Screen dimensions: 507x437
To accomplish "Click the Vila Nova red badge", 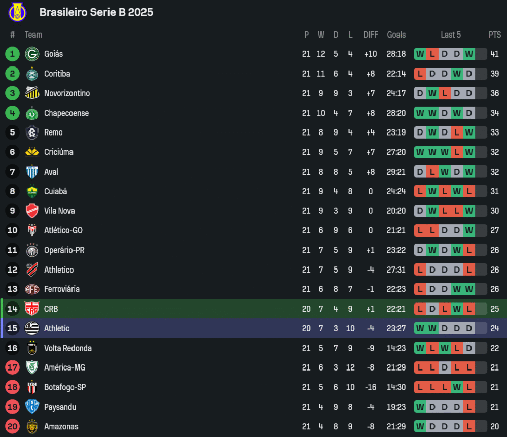I will pyautogui.click(x=32, y=211).
